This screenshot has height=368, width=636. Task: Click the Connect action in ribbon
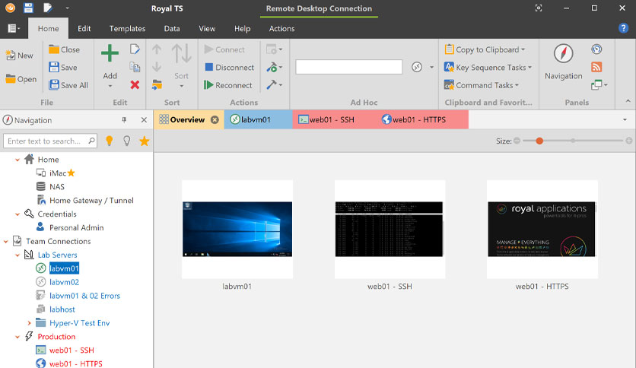(x=224, y=49)
